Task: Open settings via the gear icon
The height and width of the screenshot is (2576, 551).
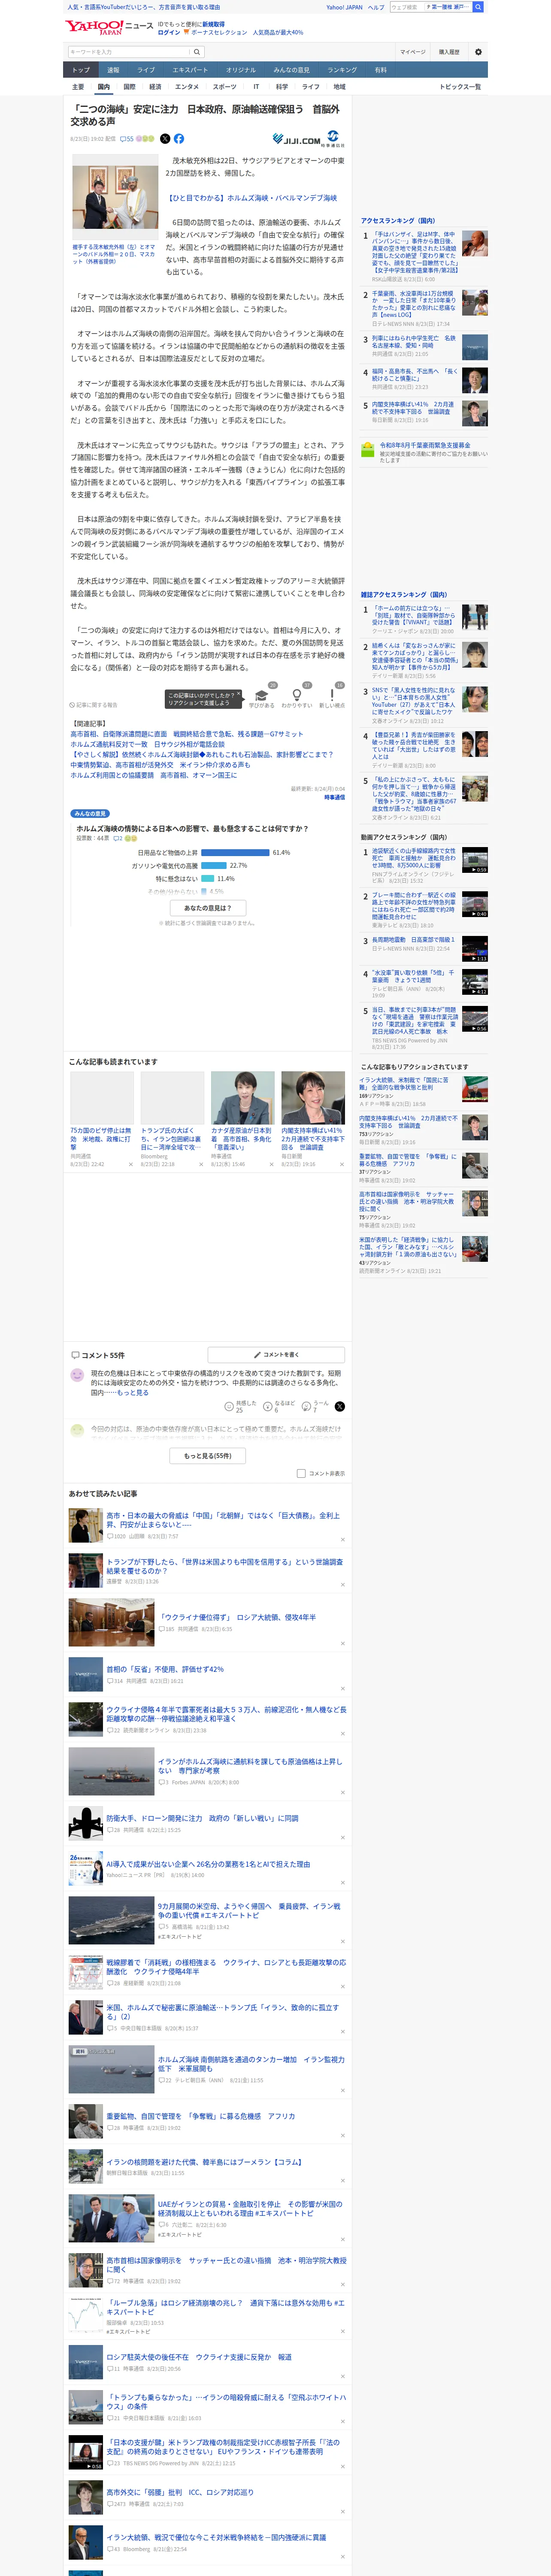Action: pos(478,52)
